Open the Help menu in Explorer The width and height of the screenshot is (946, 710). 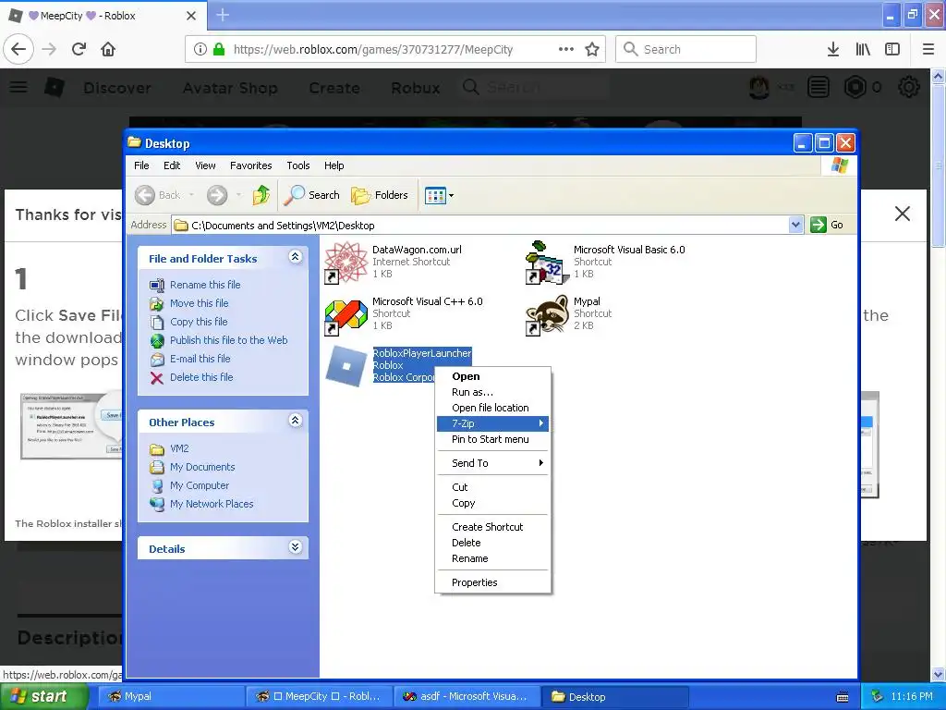tap(334, 165)
